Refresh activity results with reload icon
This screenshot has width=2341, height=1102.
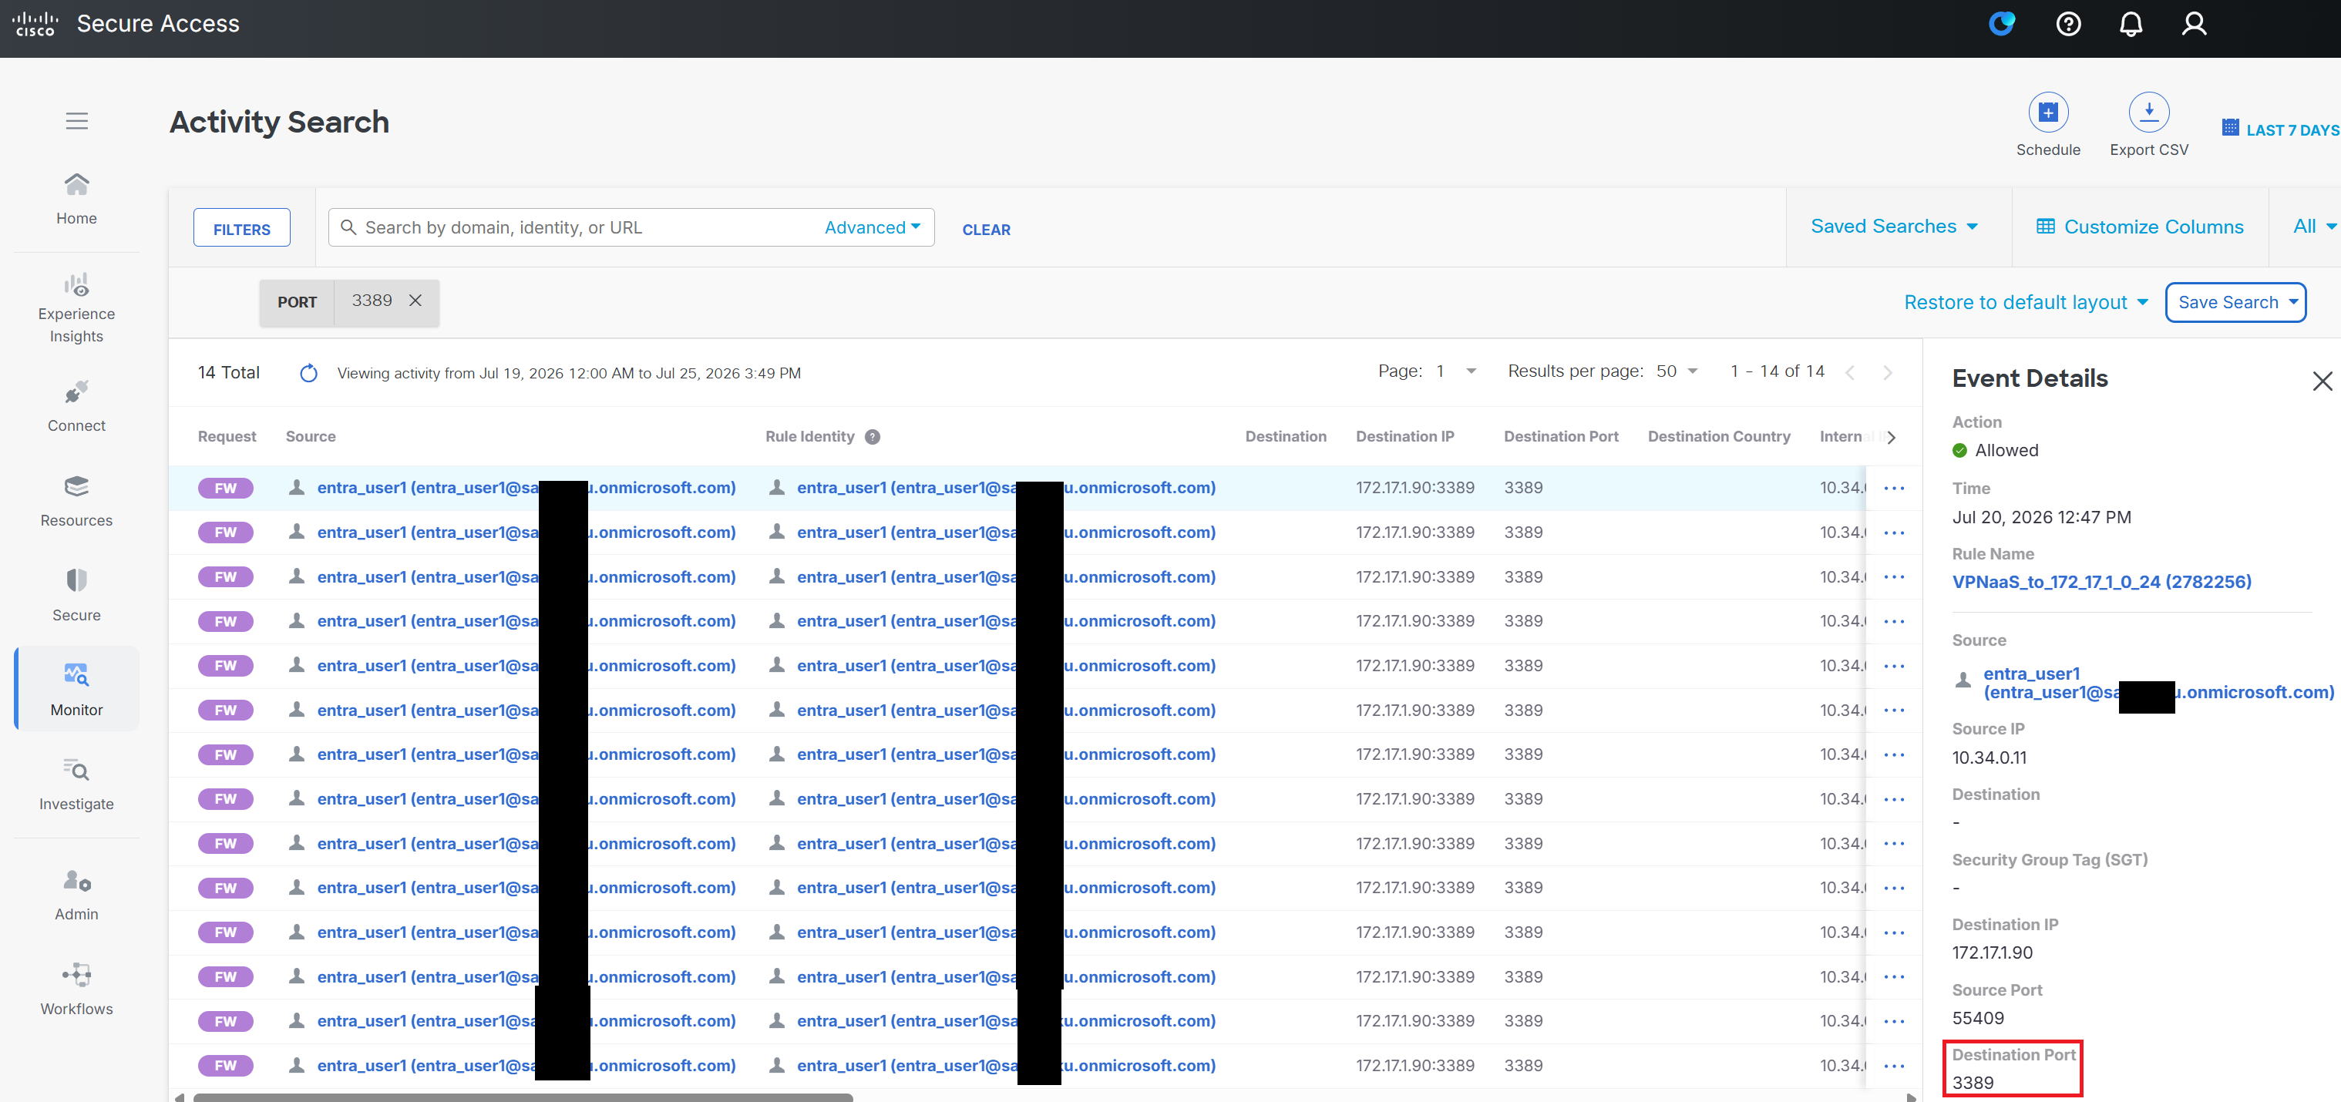click(x=309, y=374)
